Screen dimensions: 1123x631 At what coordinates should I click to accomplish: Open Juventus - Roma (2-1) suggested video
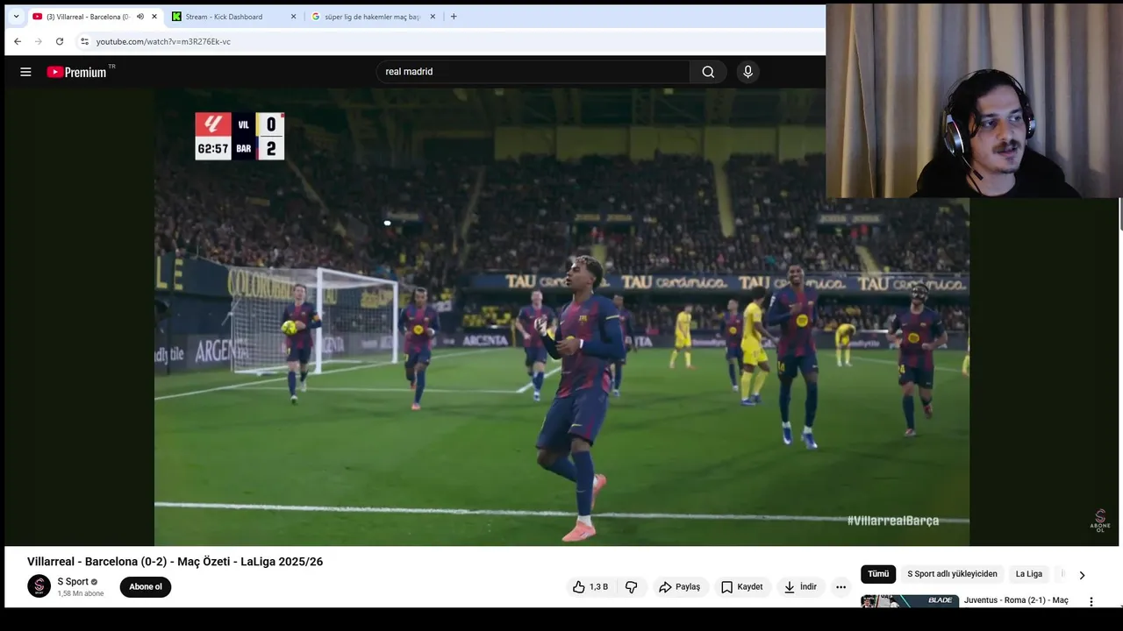[1016, 600]
